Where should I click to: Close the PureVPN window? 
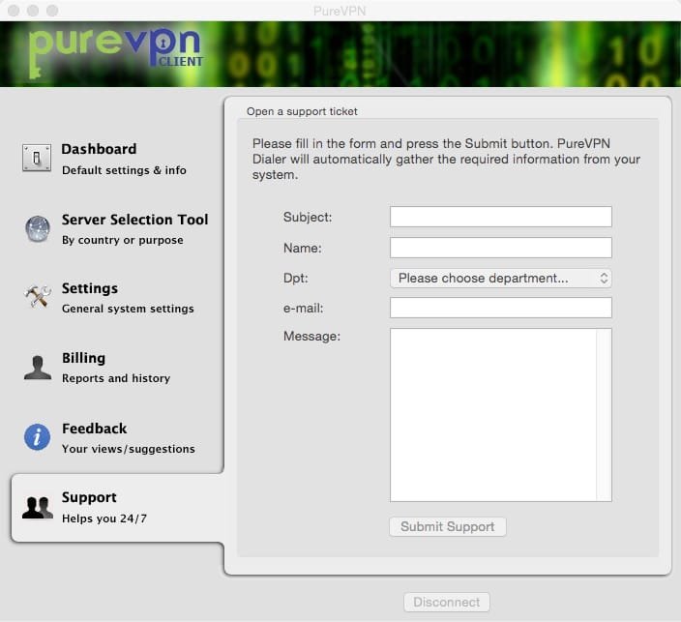[x=13, y=10]
